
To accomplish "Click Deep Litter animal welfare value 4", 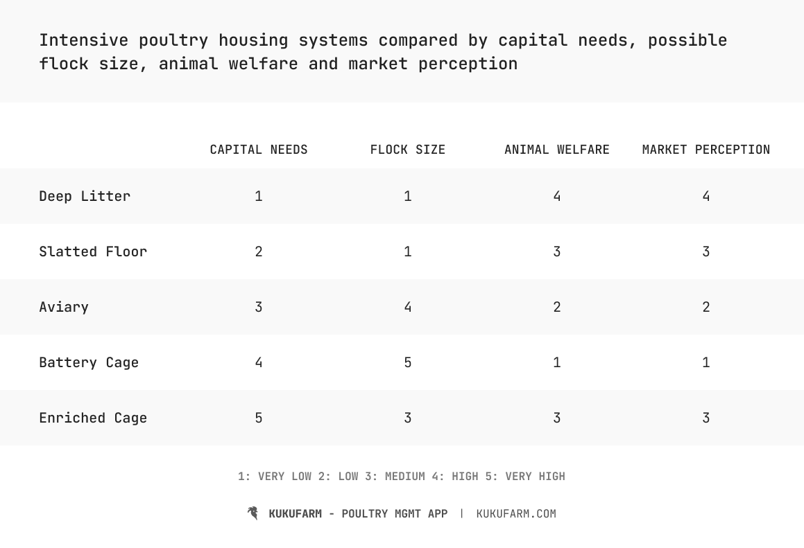I will pos(557,196).
